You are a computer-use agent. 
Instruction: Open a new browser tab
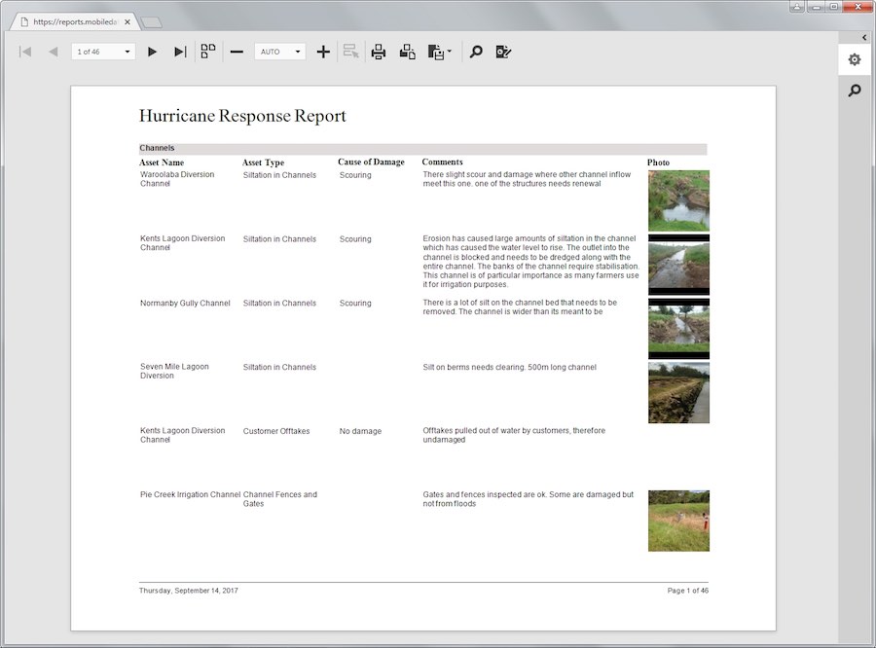tap(152, 22)
